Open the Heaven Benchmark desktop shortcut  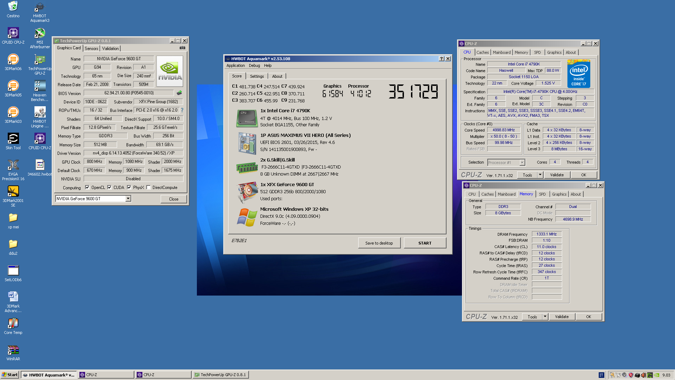coord(40,90)
